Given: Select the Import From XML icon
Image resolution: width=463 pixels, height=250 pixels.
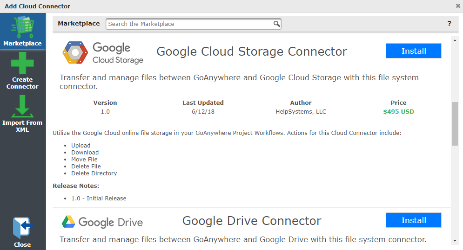Looking at the screenshot, I should 22,107.
